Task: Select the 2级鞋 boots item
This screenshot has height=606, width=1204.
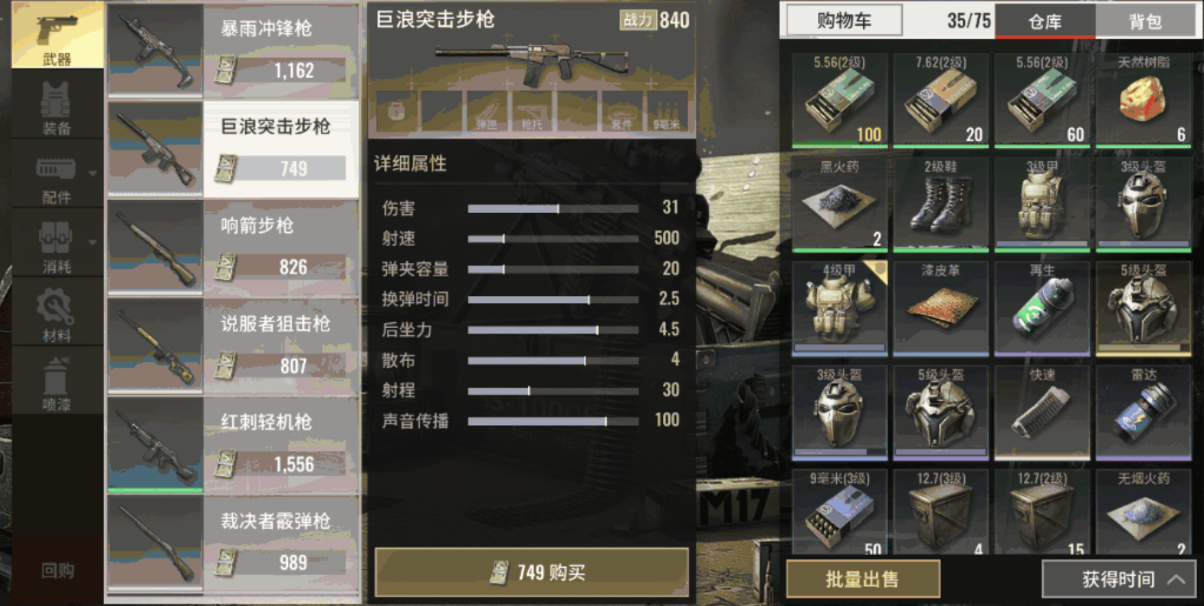Action: tap(941, 203)
